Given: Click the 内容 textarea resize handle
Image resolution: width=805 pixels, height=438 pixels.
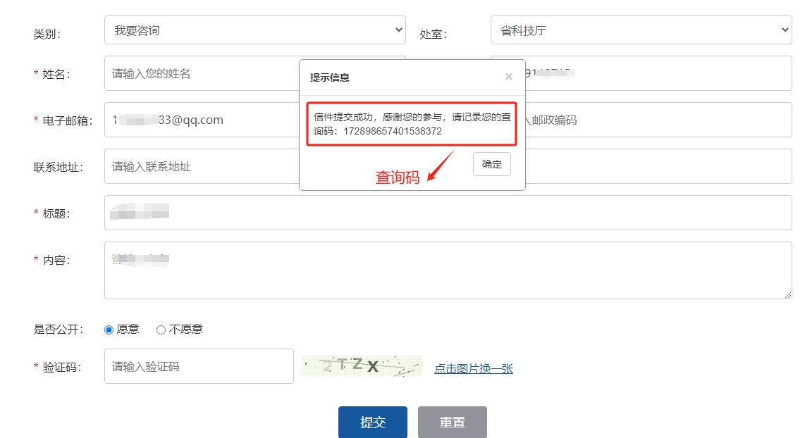Looking at the screenshot, I should tap(788, 295).
